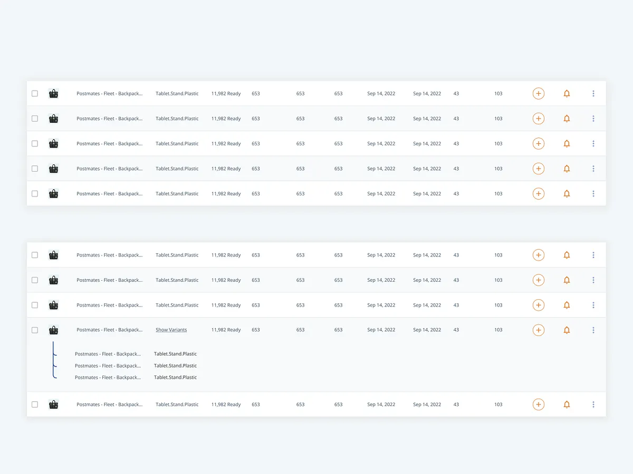Open the kebab menu on the first row
Viewport: 633px width, 474px height.
593,93
